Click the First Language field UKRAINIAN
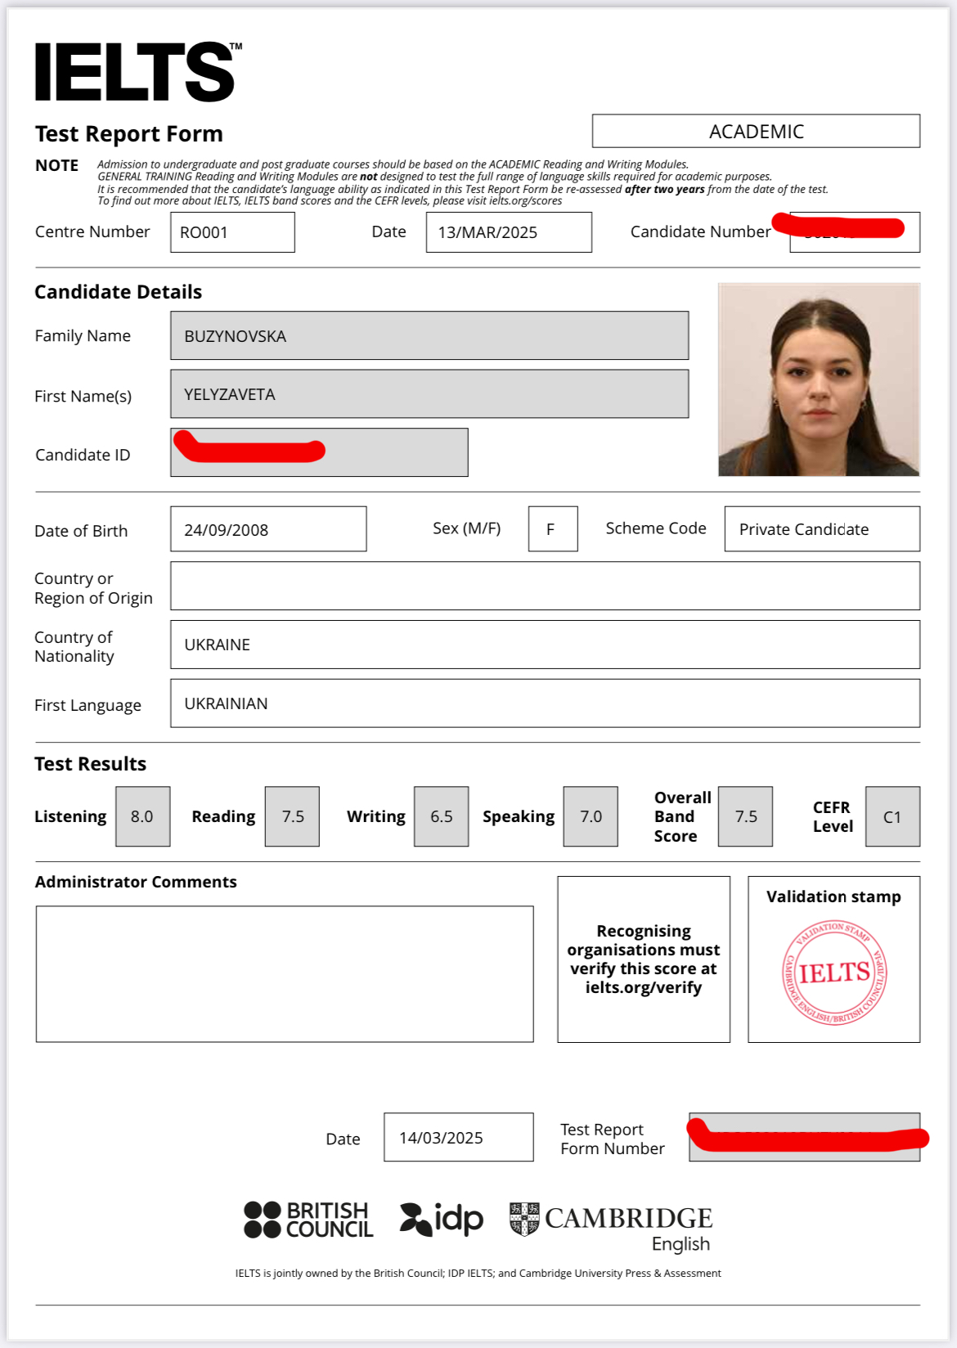The height and width of the screenshot is (1348, 957). 545,703
